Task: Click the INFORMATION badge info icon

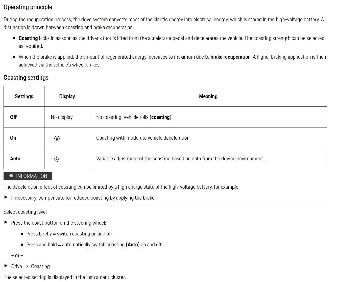Action: click(x=11, y=176)
